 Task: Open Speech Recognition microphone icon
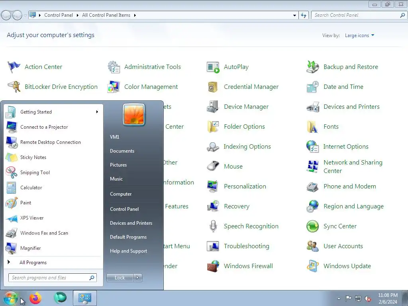pos(213,226)
